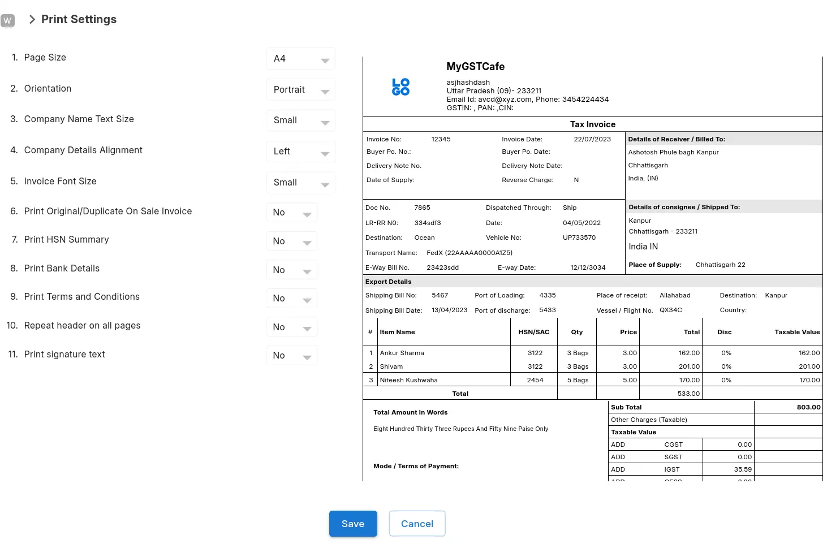This screenshot has height=548, width=840.
Task: Open the Repeat header on all pages dropdown
Action: (292, 327)
